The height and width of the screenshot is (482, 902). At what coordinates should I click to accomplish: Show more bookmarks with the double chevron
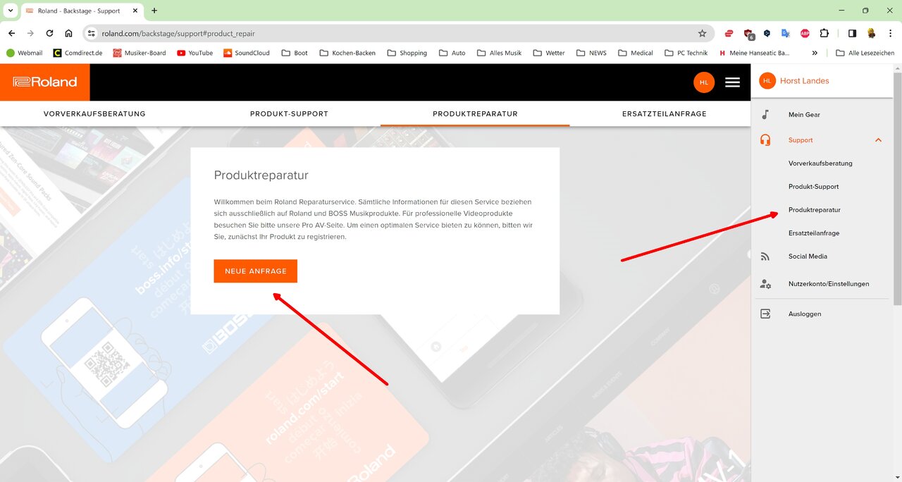[815, 53]
